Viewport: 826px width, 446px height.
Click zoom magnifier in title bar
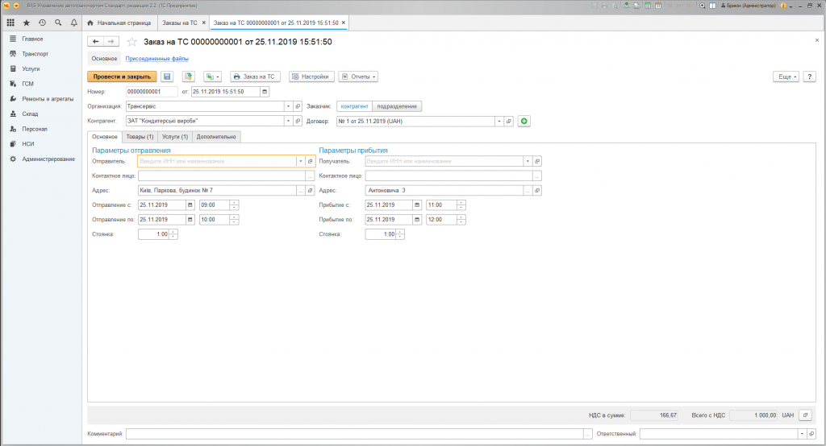(x=703, y=6)
